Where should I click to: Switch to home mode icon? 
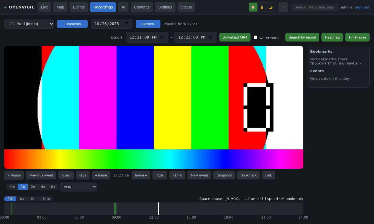[253, 7]
